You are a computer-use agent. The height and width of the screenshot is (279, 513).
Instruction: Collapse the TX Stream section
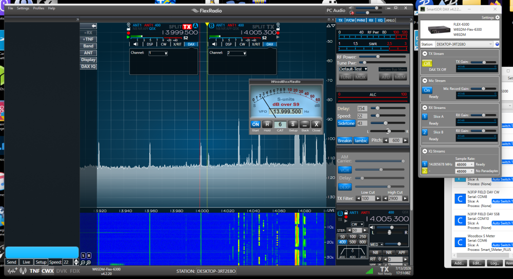click(x=425, y=54)
